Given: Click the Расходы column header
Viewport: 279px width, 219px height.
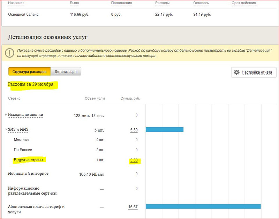Looking at the screenshot, I should coord(163,3).
